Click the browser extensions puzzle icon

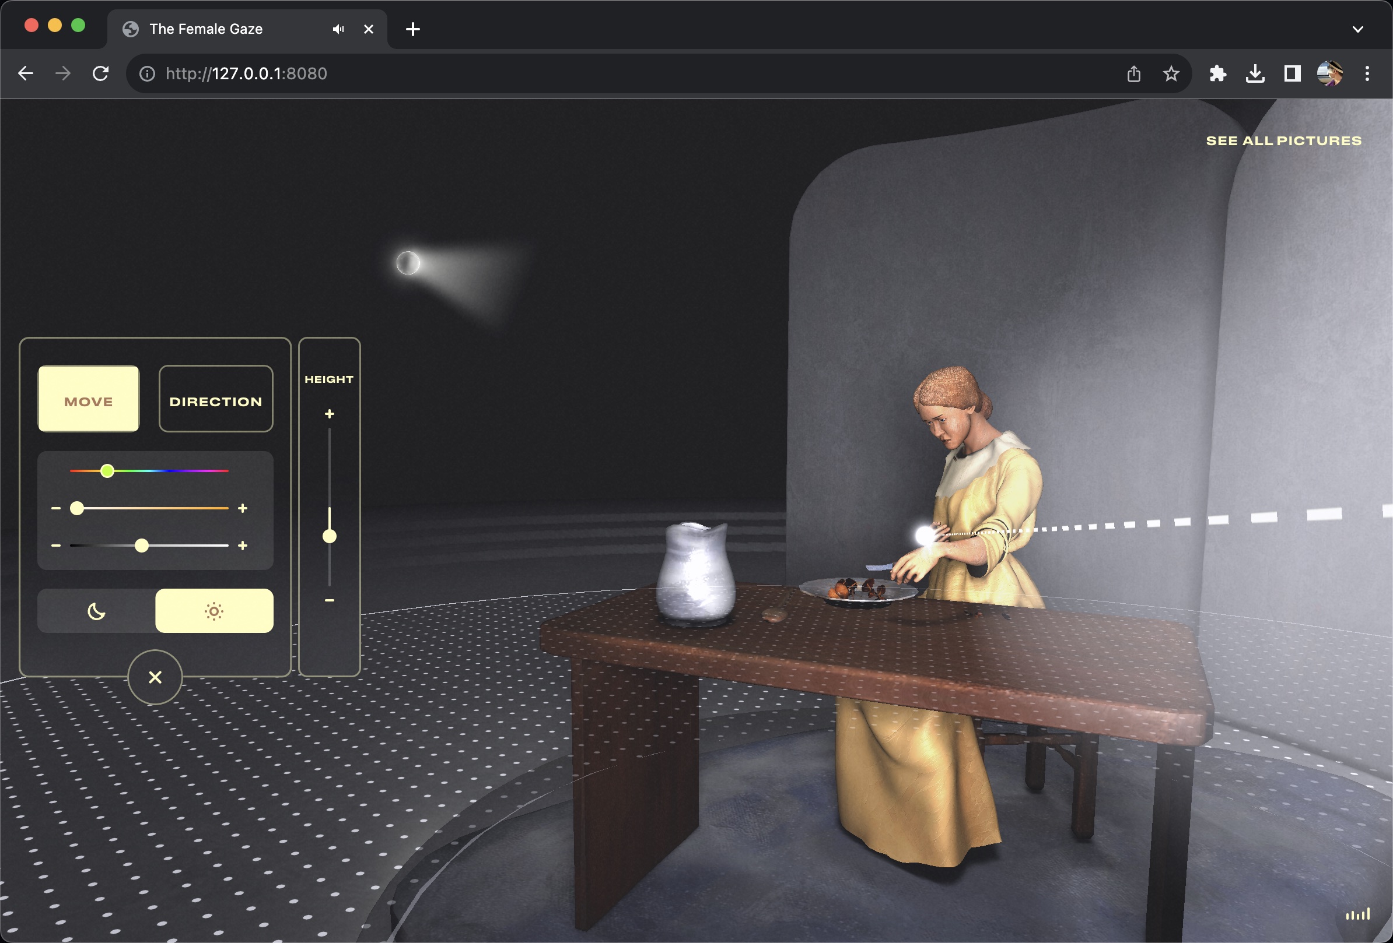[1217, 73]
